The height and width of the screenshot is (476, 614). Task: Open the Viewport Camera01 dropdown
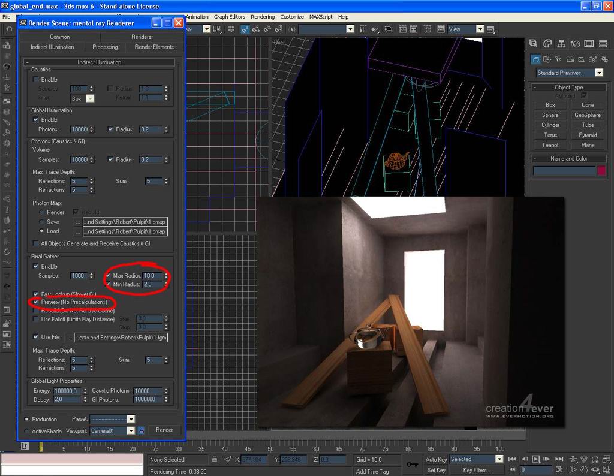[131, 430]
